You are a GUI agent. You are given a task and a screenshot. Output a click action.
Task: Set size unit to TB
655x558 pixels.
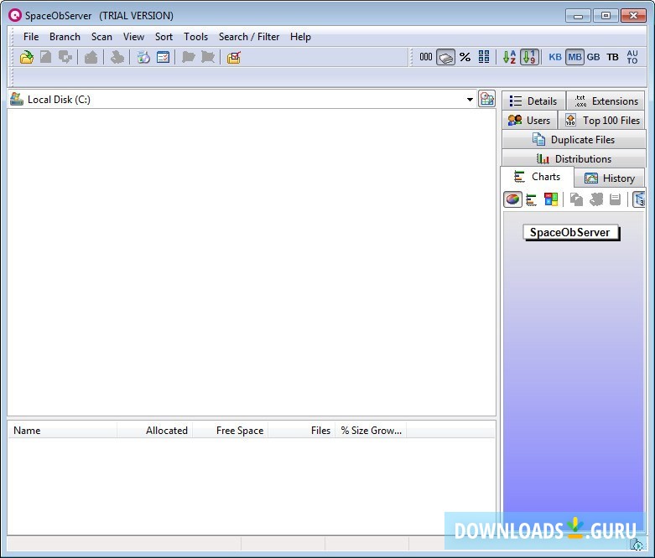click(612, 57)
